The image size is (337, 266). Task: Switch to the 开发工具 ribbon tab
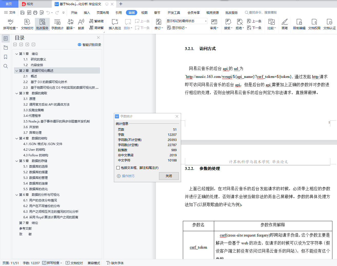coord(174,13)
